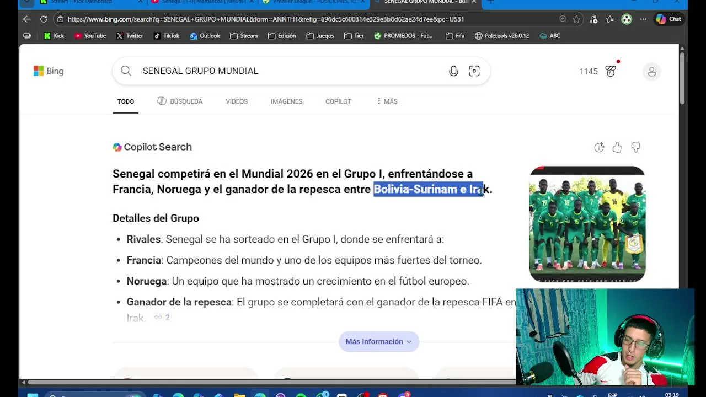Open the zoom magnifier icon in address bar
This screenshot has height=397, width=706.
[563, 19]
